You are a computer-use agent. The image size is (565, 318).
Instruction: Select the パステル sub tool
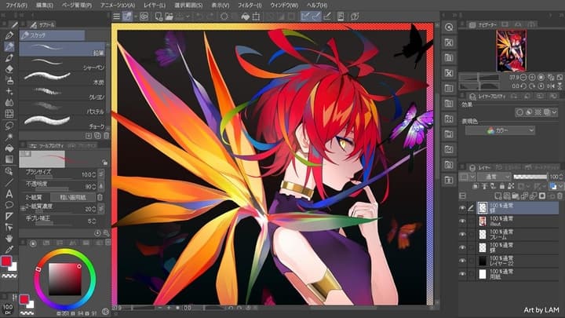point(62,108)
